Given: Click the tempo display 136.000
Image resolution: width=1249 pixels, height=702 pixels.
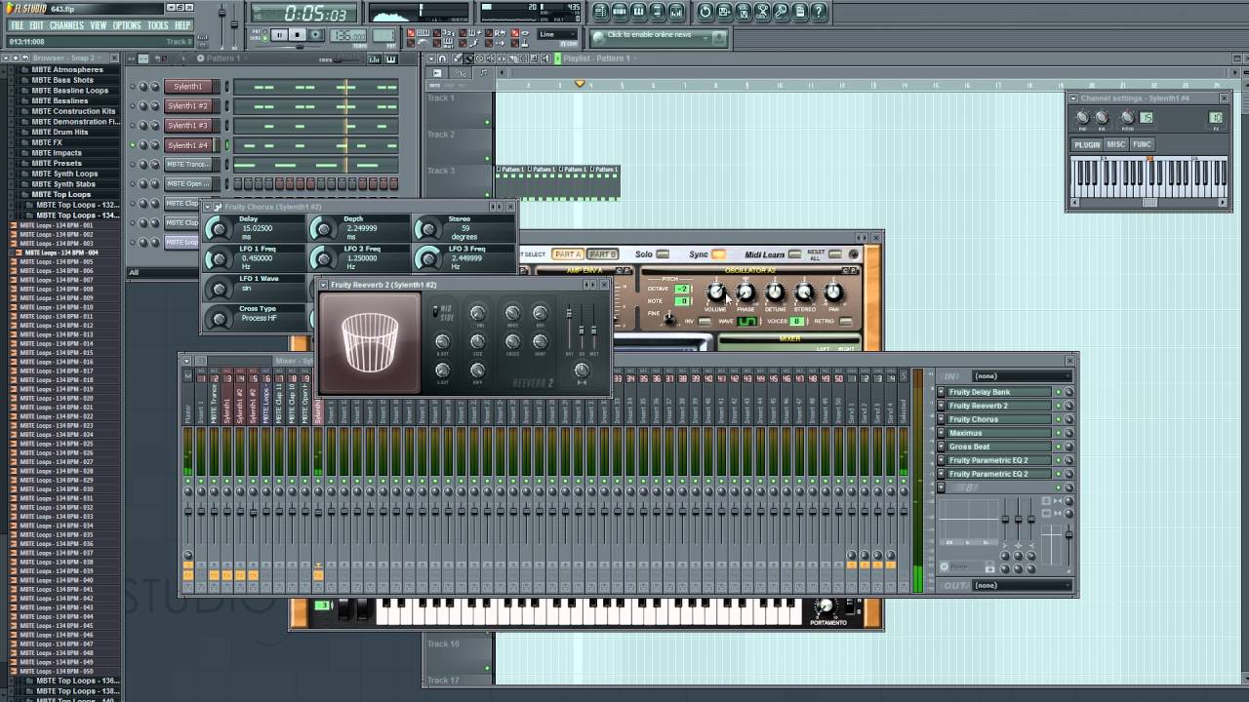Looking at the screenshot, I should [347, 35].
